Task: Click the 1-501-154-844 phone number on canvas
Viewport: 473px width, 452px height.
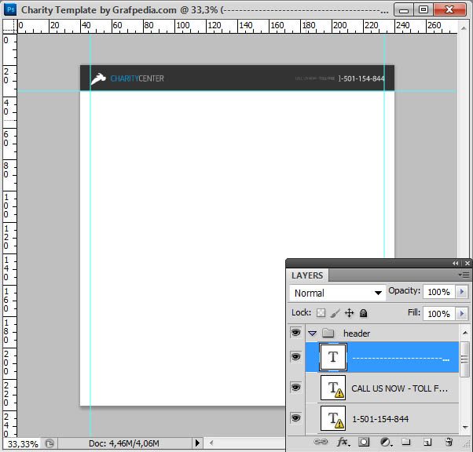Action: (361, 78)
